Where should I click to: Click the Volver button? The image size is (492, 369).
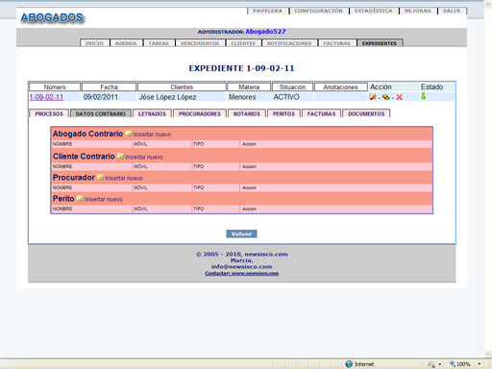coord(241,234)
